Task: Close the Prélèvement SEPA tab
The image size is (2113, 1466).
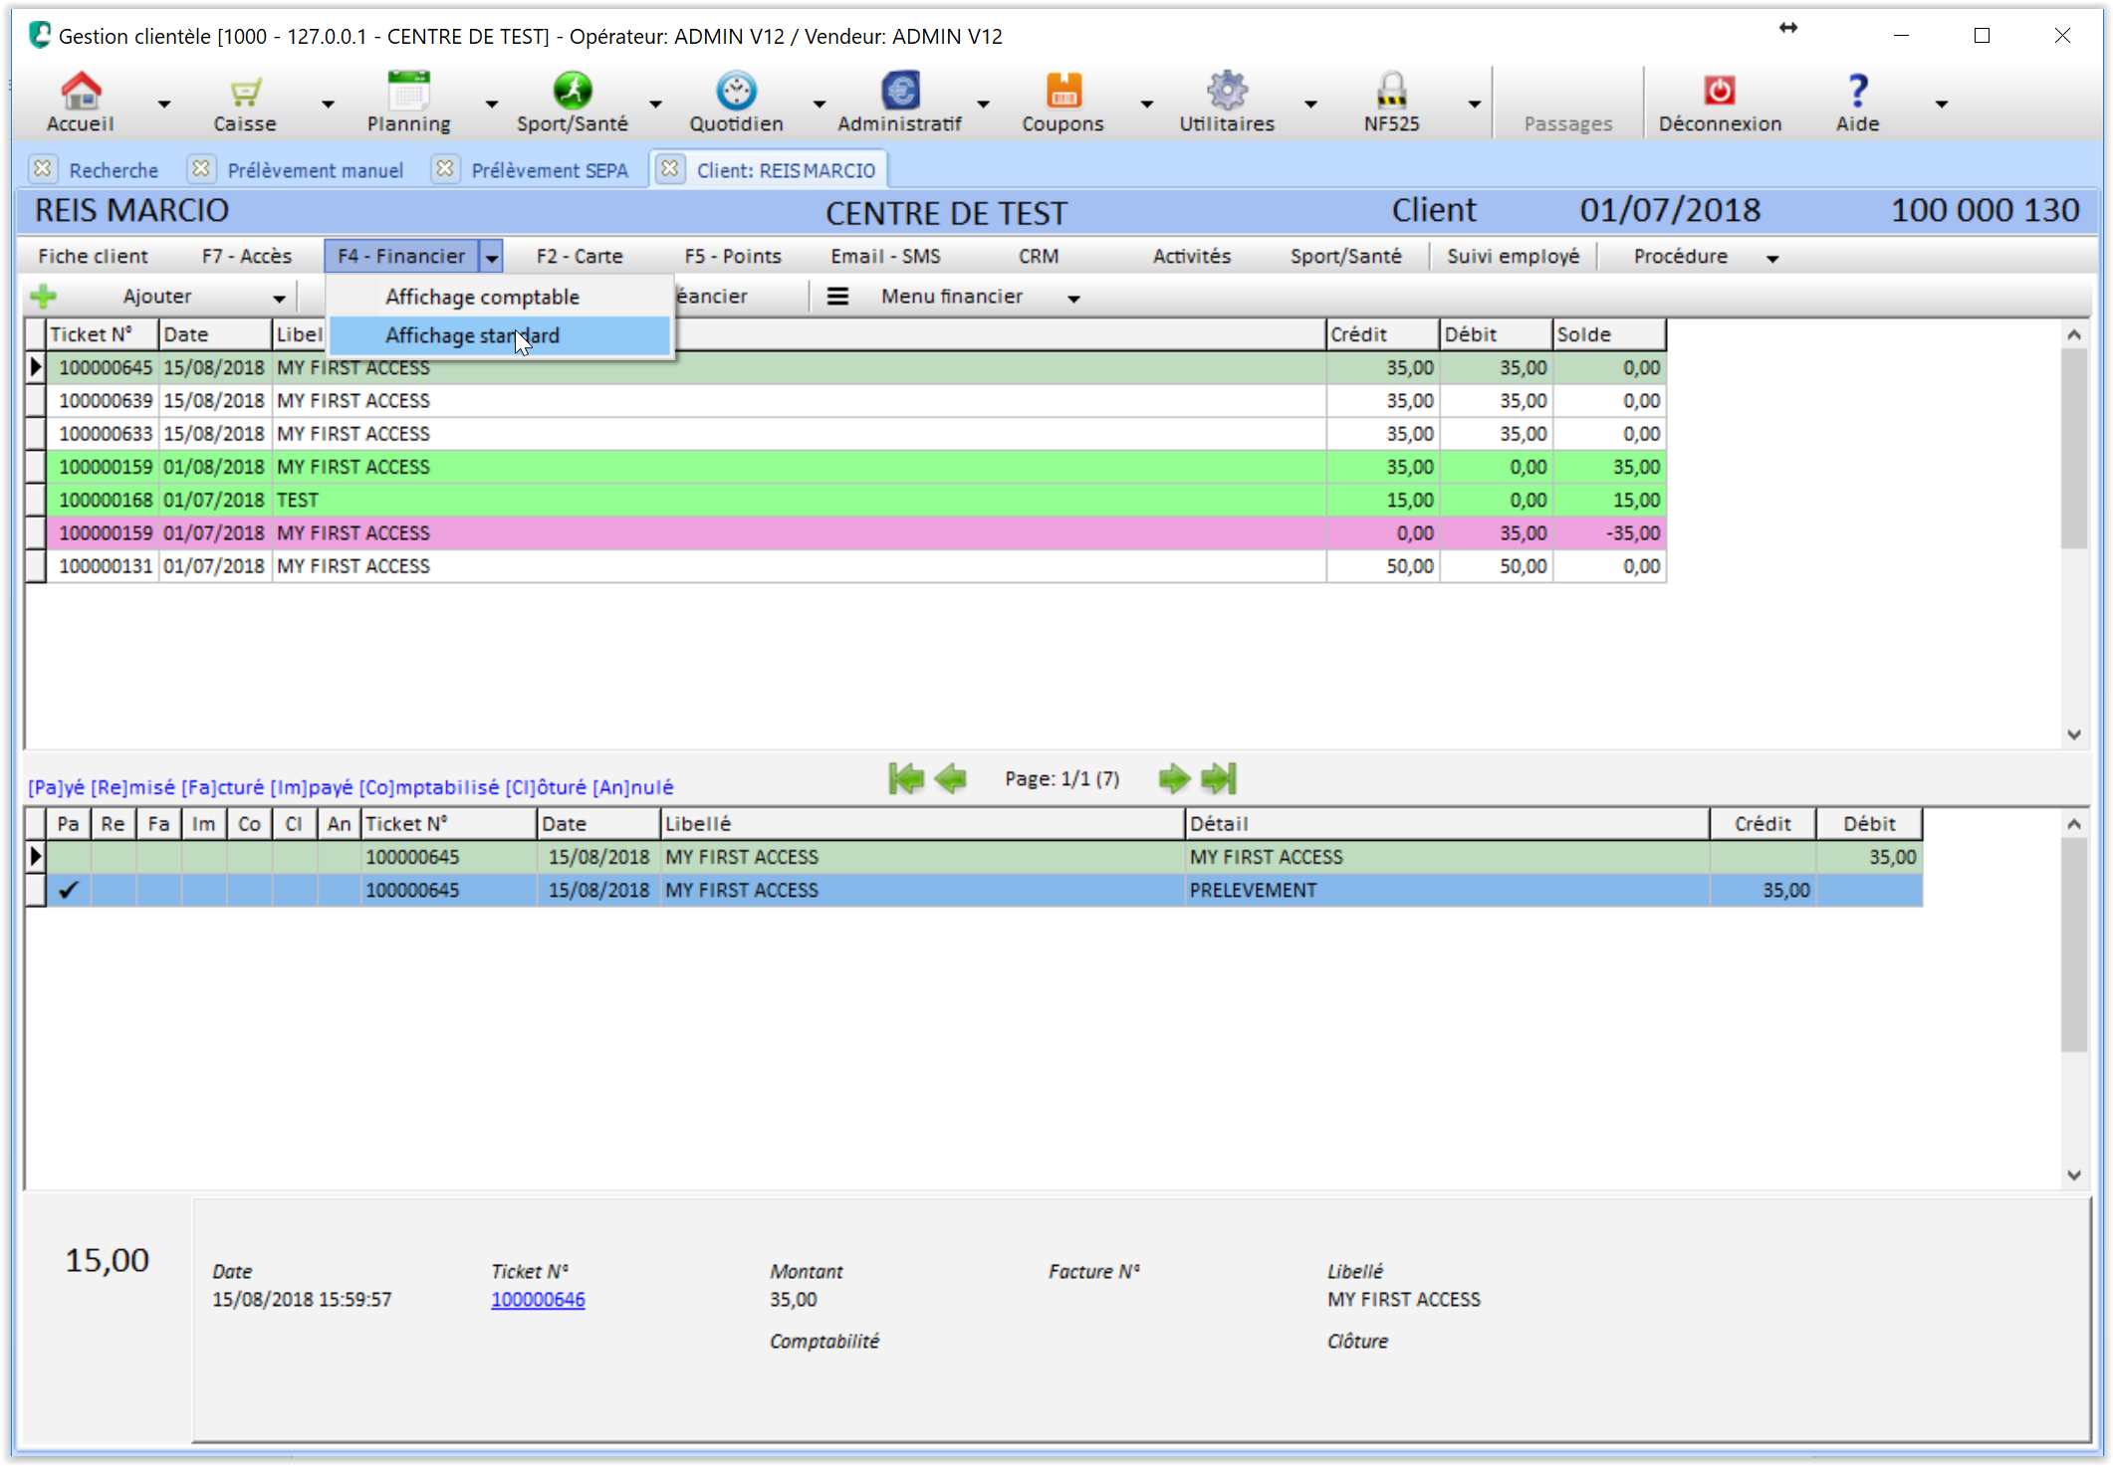Action: (x=445, y=168)
